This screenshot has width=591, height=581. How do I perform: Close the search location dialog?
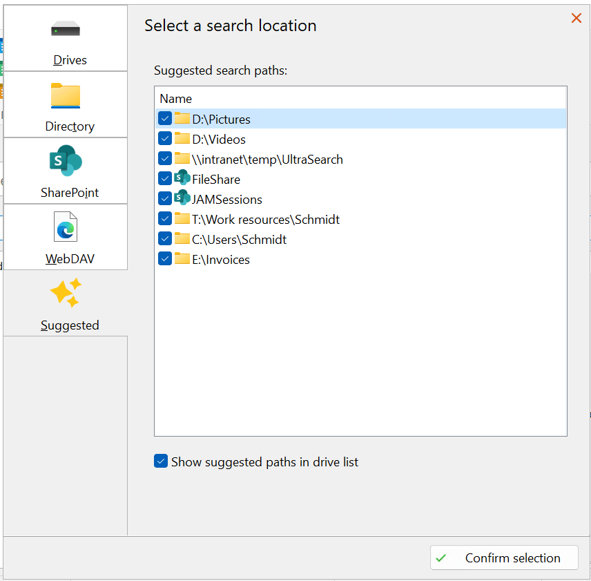click(577, 19)
